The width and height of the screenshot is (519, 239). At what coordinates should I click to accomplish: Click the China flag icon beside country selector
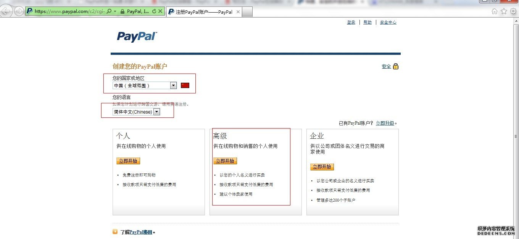point(185,85)
